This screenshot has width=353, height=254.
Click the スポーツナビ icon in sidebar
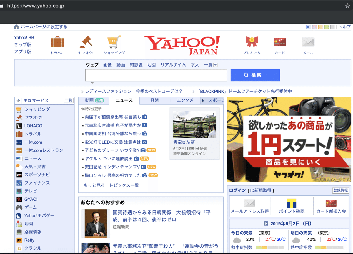(19, 175)
